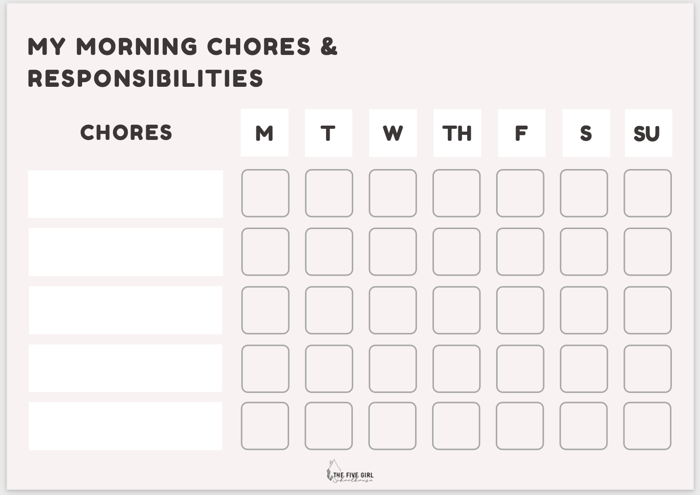Select the TH day header
Image resolution: width=700 pixels, height=495 pixels.
click(x=457, y=133)
